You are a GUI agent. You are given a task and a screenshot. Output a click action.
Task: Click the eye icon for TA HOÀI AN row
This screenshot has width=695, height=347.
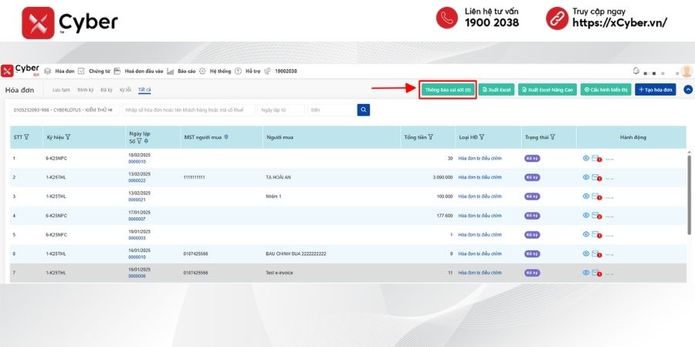(x=585, y=177)
